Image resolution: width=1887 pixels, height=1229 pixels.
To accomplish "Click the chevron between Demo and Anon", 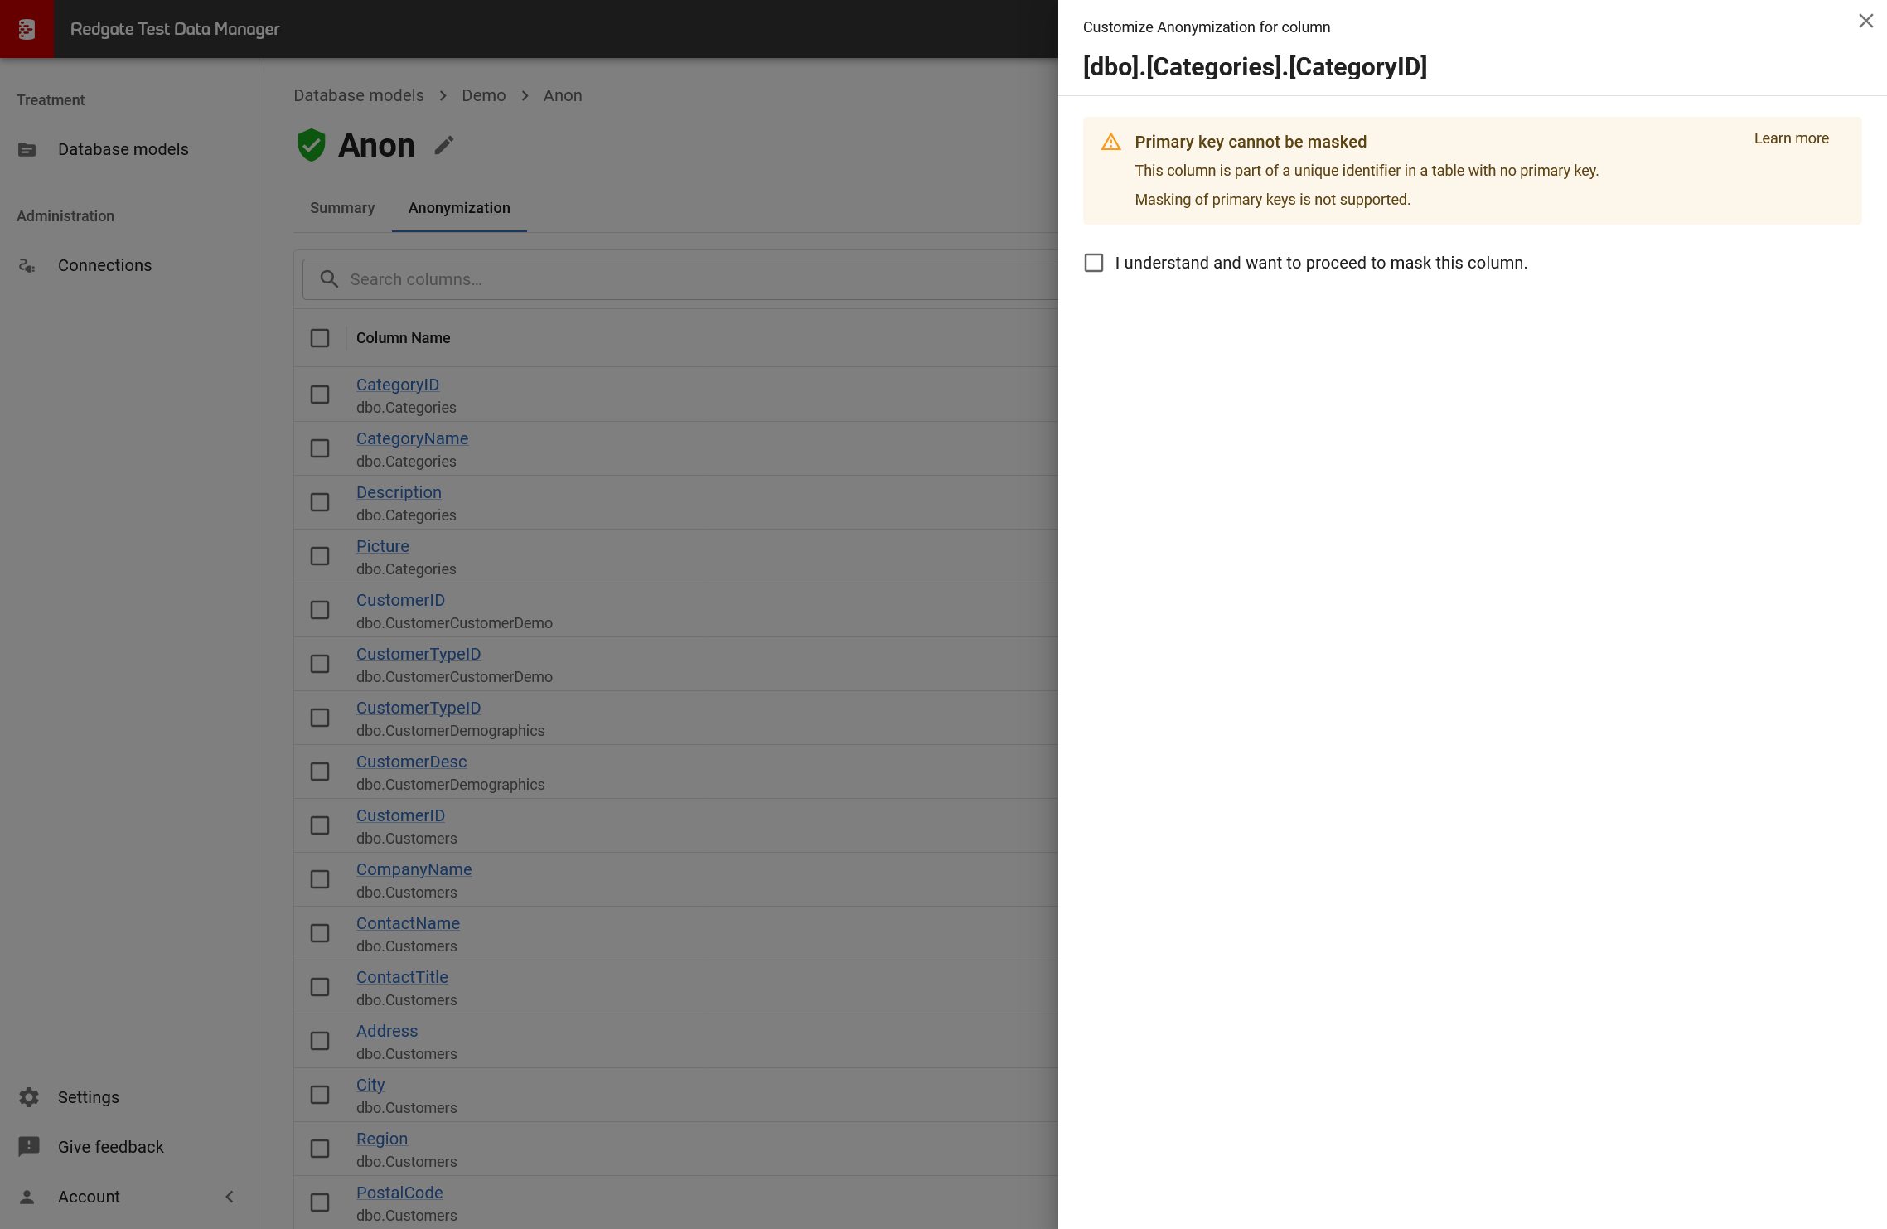I will coord(525,96).
